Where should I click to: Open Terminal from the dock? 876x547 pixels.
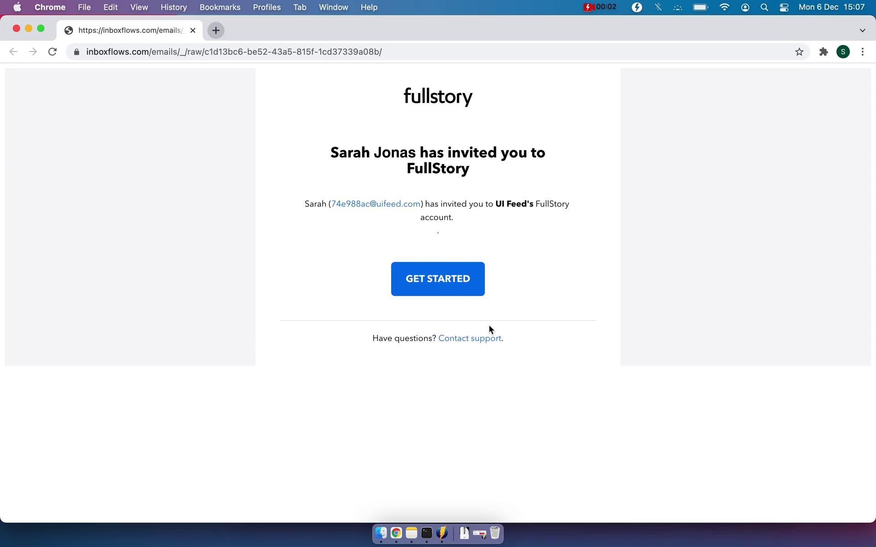[427, 533]
